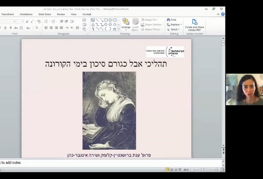Open the Columns dropdown

pos(78,28)
